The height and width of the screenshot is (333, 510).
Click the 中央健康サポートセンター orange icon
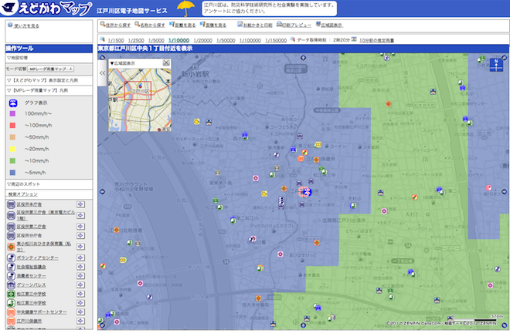[x=11, y=312]
